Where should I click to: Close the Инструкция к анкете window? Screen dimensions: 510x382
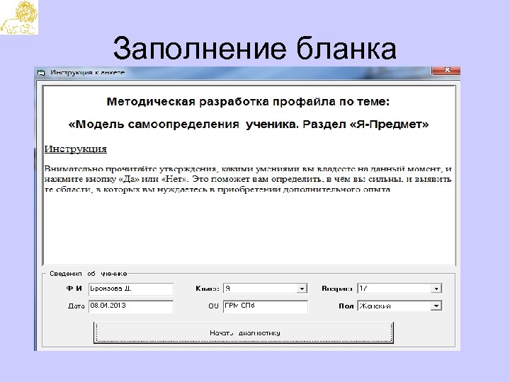pyautogui.click(x=446, y=70)
